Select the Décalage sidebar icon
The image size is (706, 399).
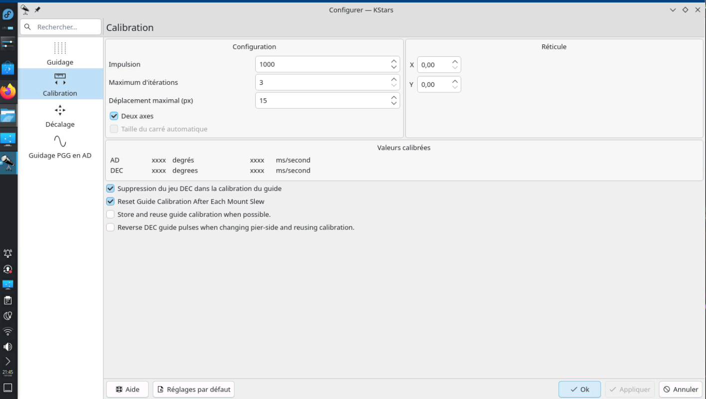coord(60,110)
